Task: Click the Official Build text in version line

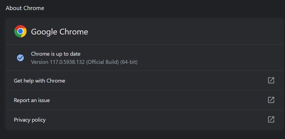Action: pos(103,62)
